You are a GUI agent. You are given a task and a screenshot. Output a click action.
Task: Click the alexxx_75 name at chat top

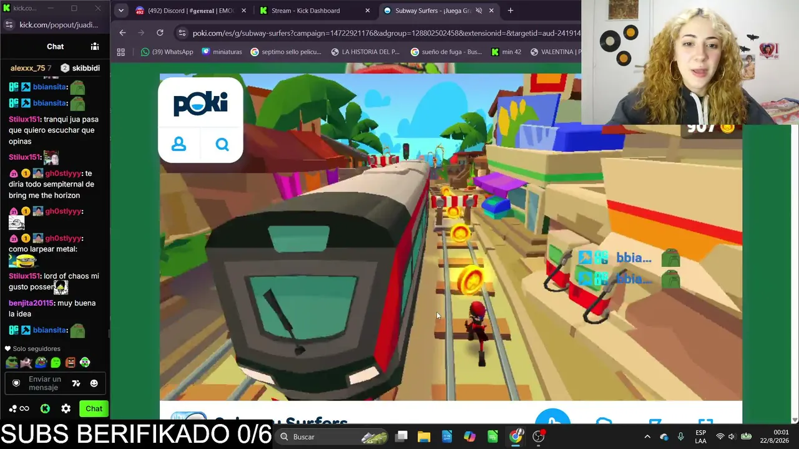coord(27,68)
